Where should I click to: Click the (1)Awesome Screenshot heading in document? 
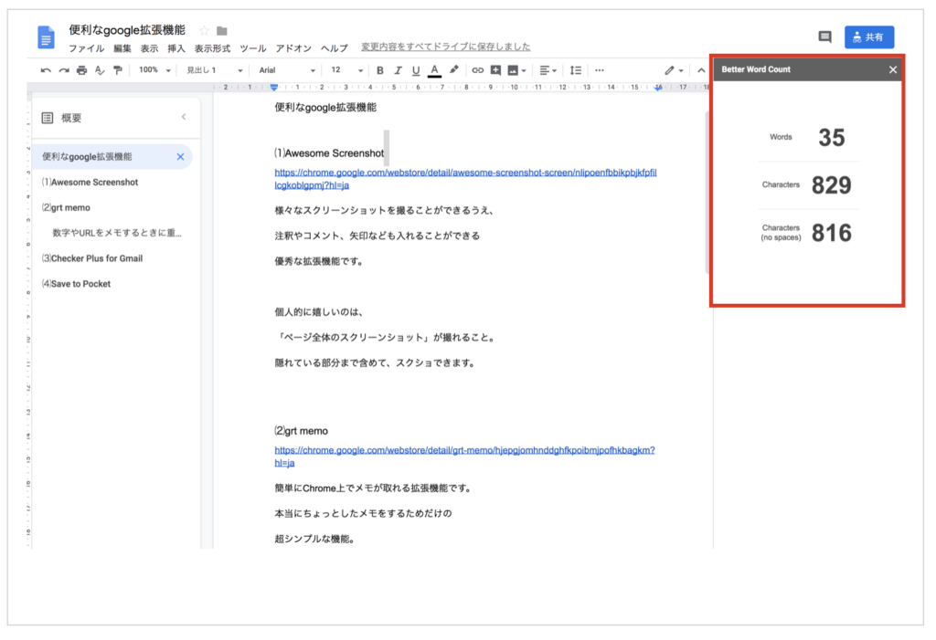[x=329, y=153]
